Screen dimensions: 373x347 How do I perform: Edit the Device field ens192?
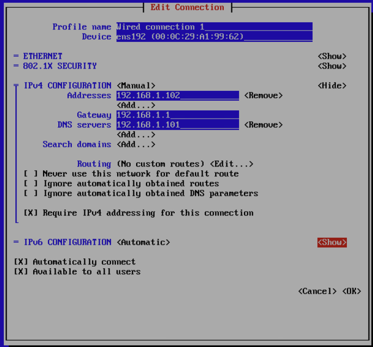click(x=215, y=36)
